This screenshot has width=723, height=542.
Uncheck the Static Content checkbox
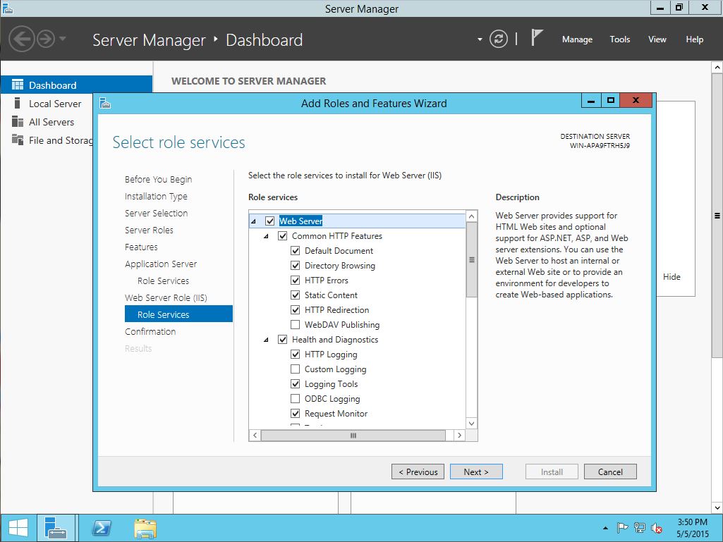(x=295, y=295)
